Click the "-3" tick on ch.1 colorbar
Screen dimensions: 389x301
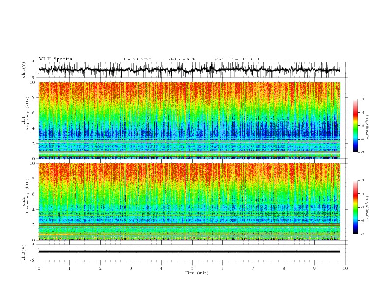(362, 99)
